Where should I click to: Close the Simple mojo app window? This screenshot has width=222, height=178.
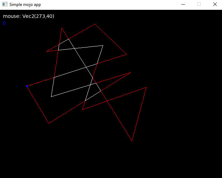[x=215, y=5]
